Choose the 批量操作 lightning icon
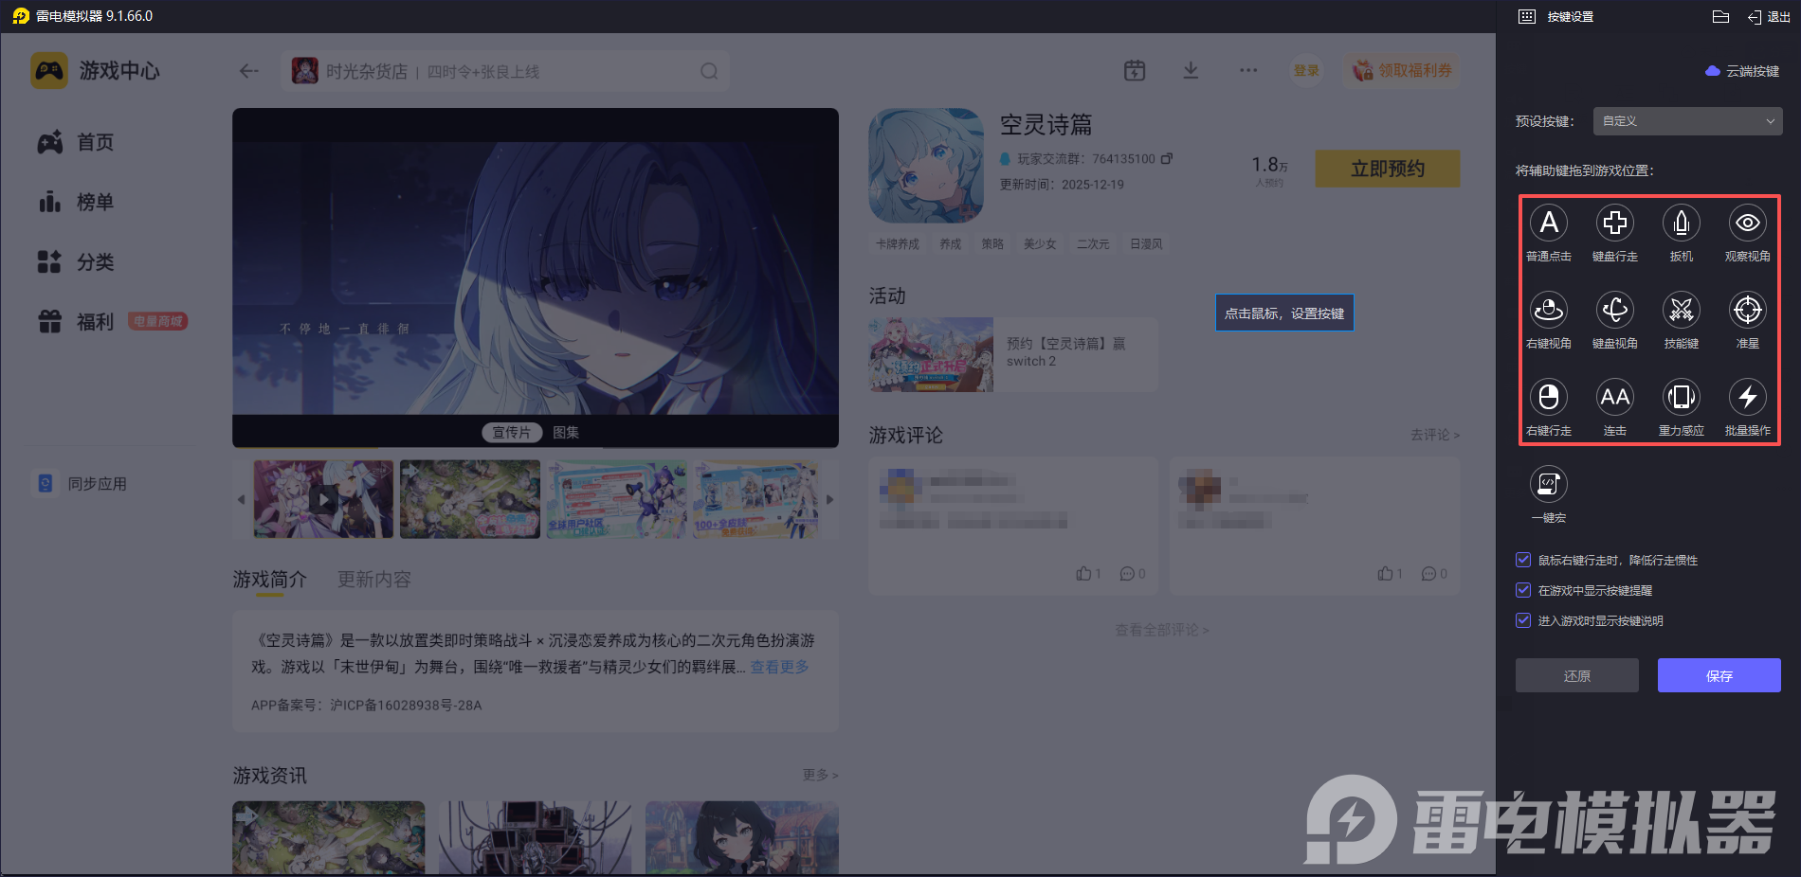This screenshot has width=1801, height=877. [1747, 398]
